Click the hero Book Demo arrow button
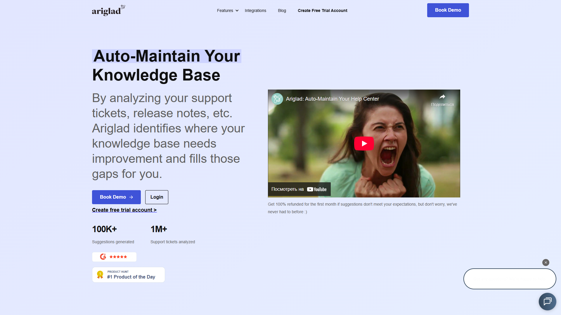 tap(116, 197)
